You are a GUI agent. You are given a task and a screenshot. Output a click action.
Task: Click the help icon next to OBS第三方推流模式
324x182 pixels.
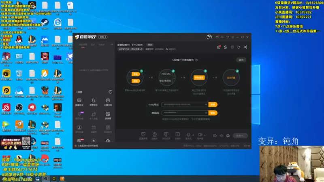point(196,60)
